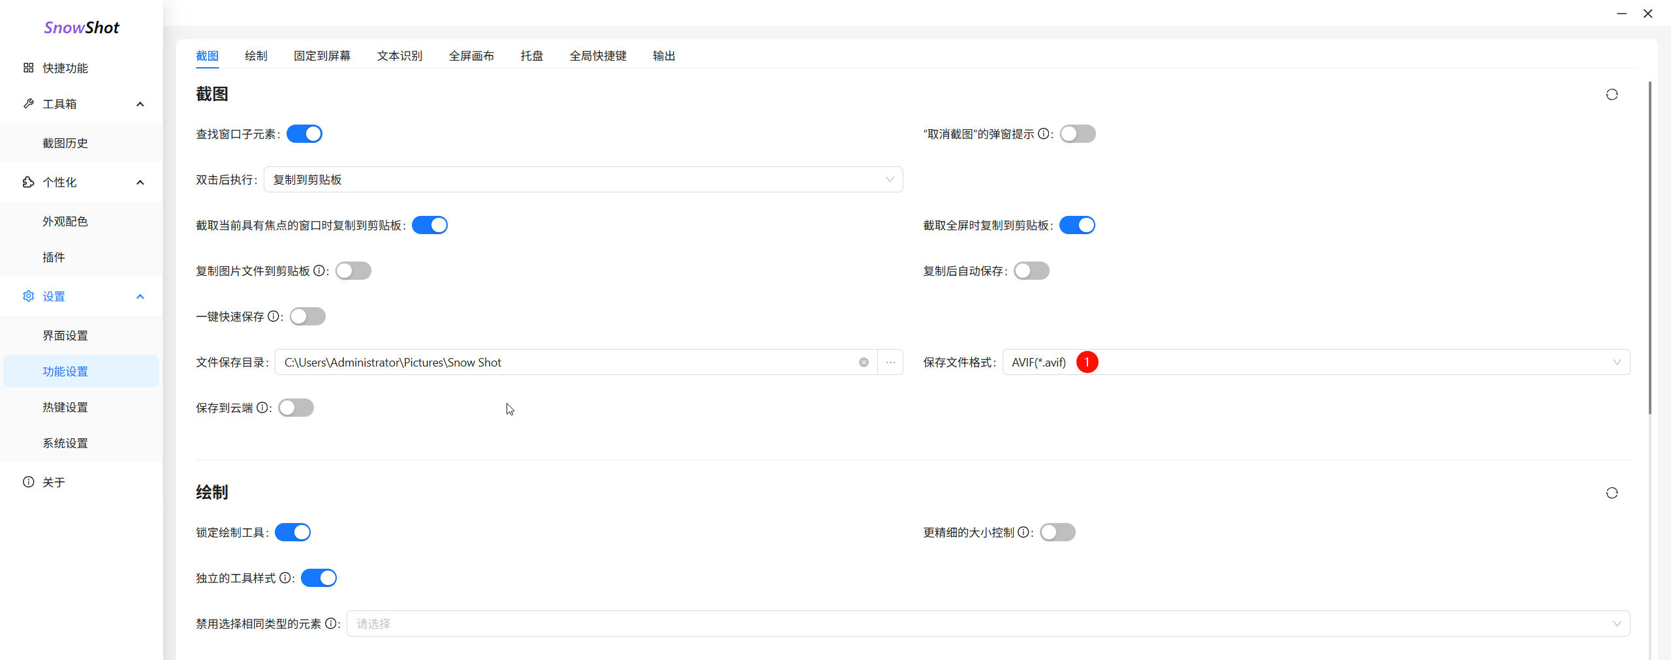Open the 双击后执行 dropdown
Viewport: 1671px width, 660px height.
[x=582, y=180]
